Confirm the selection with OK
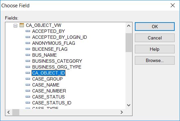This screenshot has height=121, width=180. coord(155,27)
